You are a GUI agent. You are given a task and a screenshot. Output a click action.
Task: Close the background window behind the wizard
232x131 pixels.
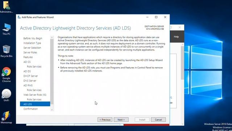[180, 27]
